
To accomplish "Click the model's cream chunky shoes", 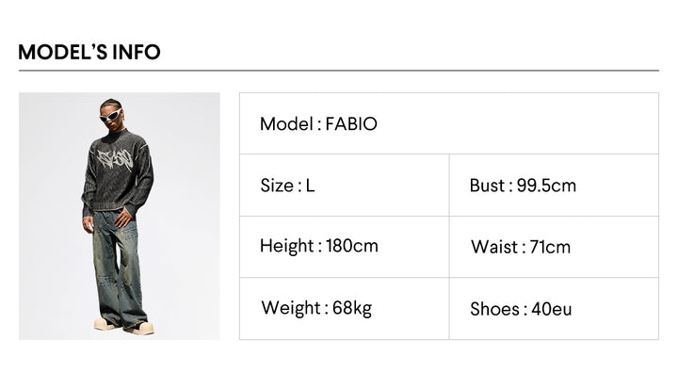I will (124, 326).
